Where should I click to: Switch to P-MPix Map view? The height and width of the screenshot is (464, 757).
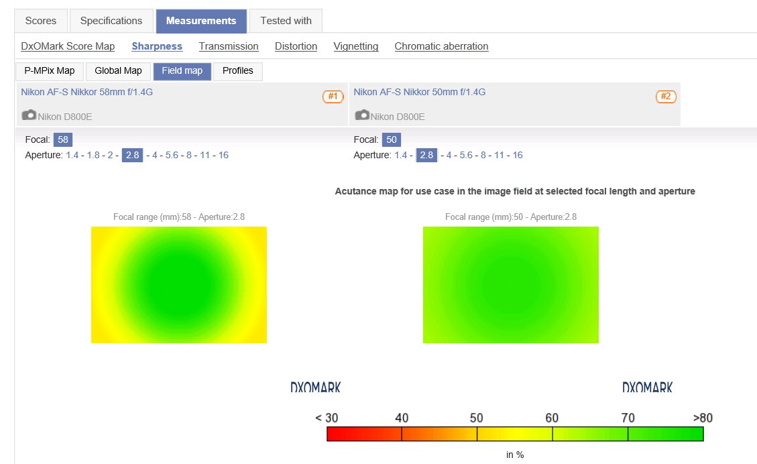(50, 71)
